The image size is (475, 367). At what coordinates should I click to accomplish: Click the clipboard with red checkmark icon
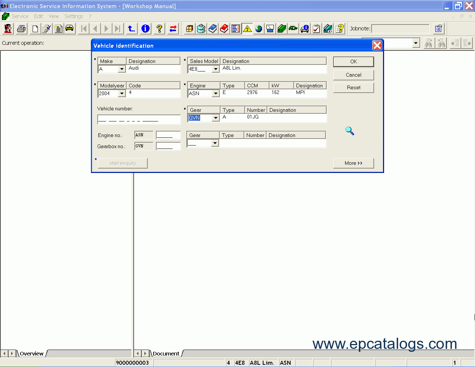(316, 29)
